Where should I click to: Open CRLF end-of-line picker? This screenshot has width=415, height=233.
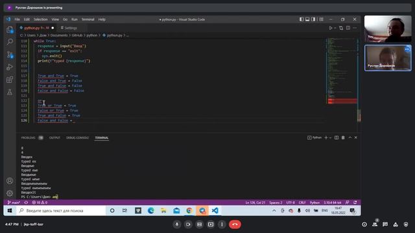coord(302,203)
